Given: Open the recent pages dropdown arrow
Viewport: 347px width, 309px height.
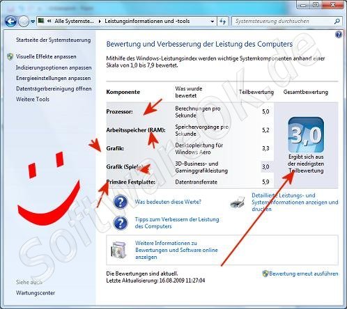Looking at the screenshot, I should (x=33, y=22).
